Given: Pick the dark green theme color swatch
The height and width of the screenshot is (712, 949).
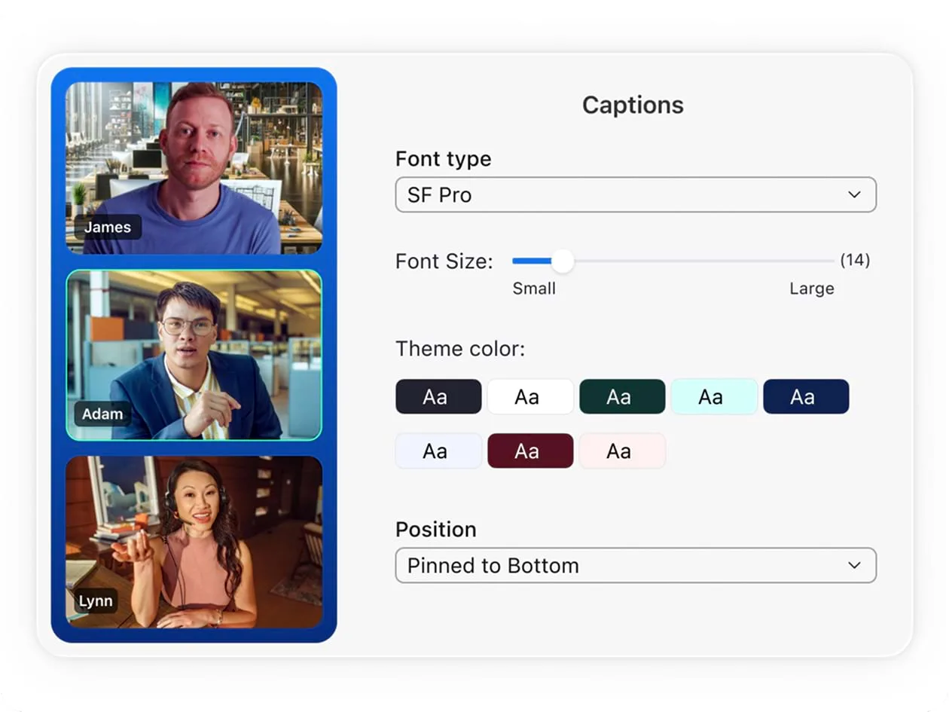Looking at the screenshot, I should (x=622, y=397).
